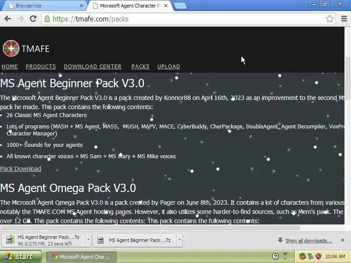Image resolution: width=351 pixels, height=263 pixels.
Task: Open a new tab with the new-tab button
Action: point(180,6)
